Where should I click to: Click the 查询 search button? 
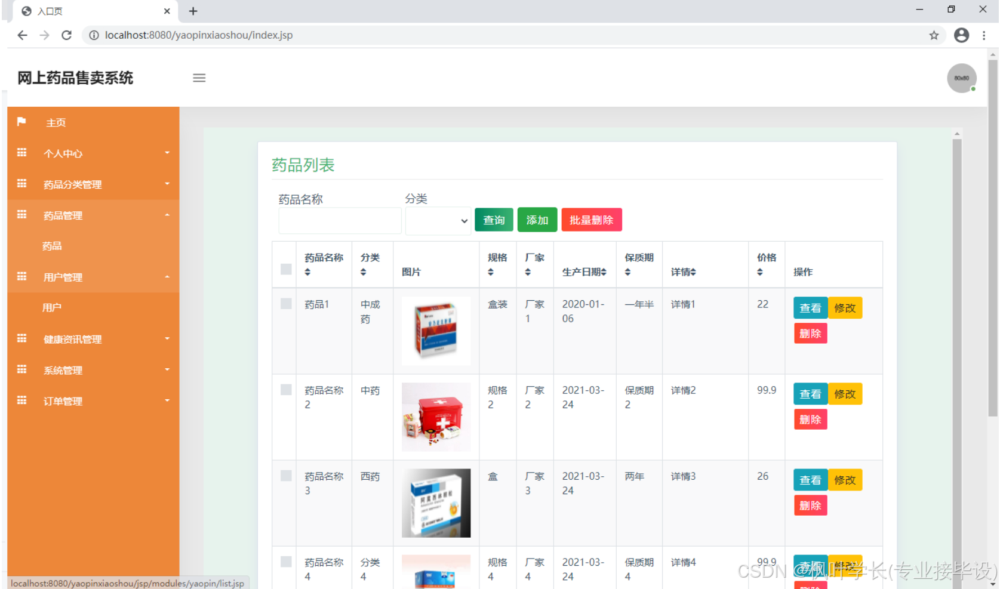[x=494, y=220]
